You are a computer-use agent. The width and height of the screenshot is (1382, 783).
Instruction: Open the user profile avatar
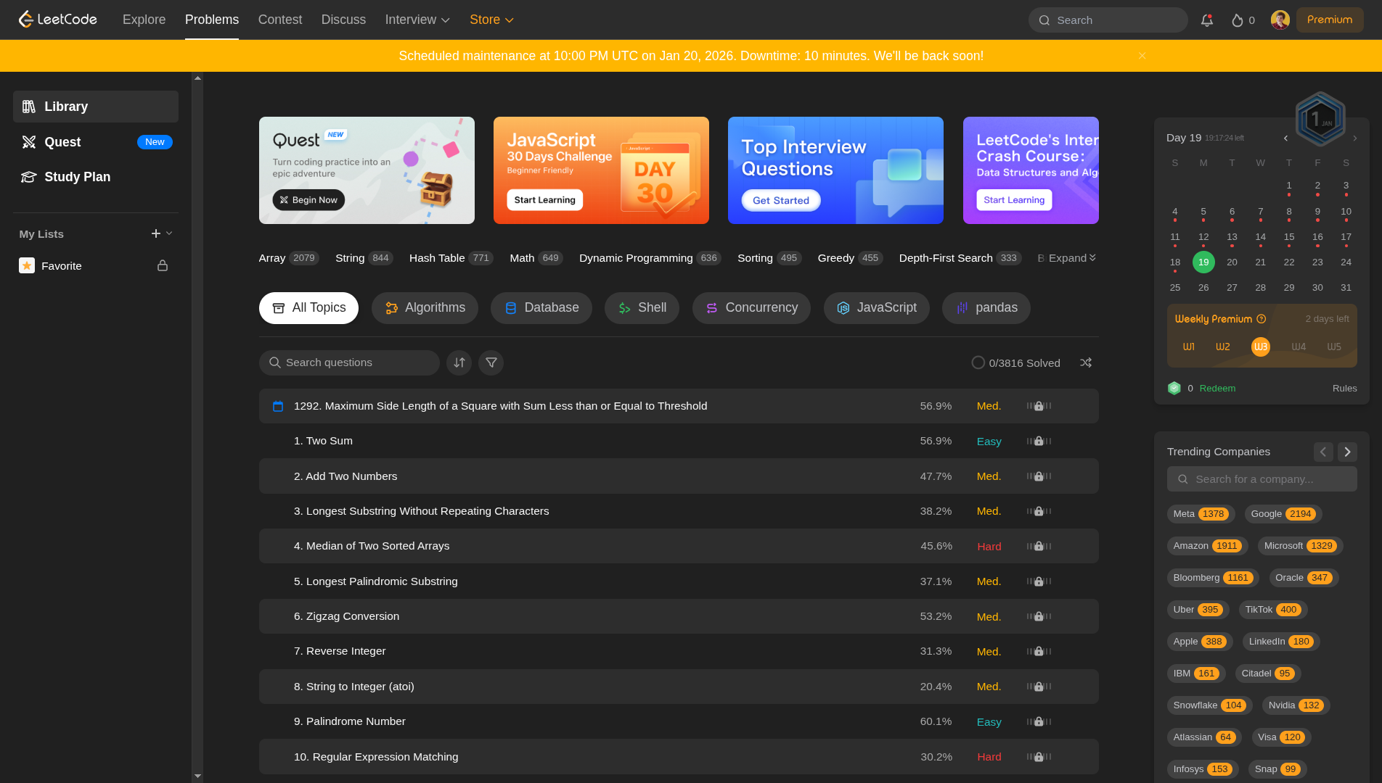[1280, 20]
